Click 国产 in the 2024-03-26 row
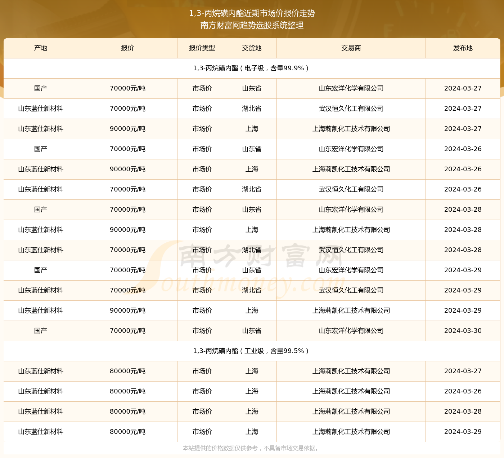Screen dimensions: 504x458 41,149
